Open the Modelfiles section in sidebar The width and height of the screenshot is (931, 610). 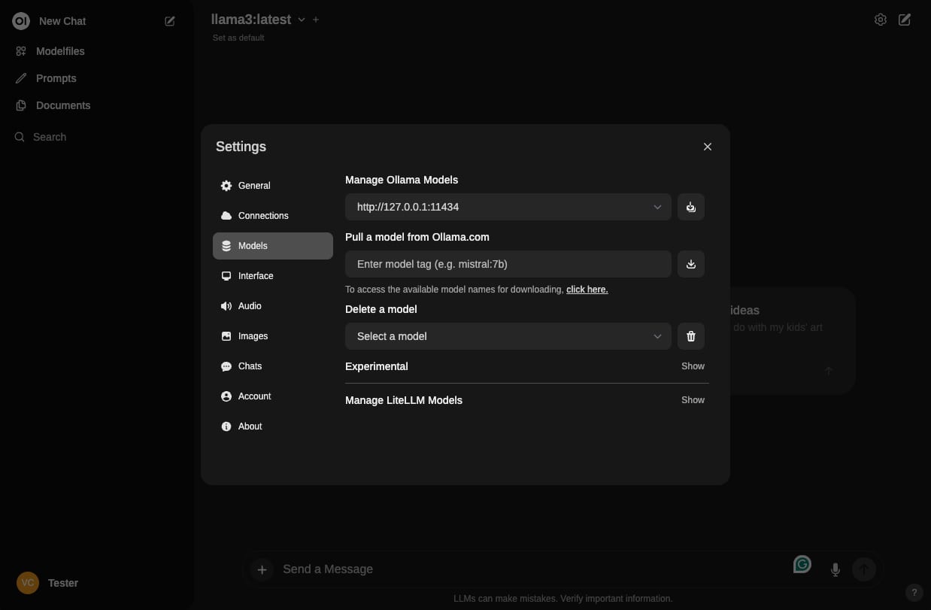tap(60, 51)
